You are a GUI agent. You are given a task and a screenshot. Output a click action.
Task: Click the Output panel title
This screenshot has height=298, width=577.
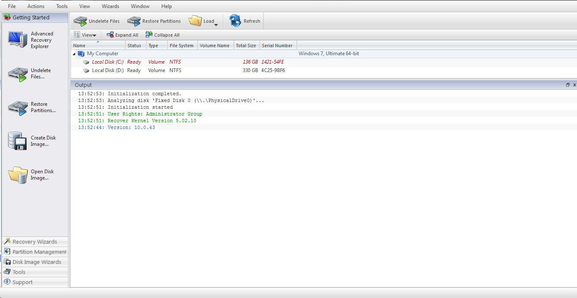(x=83, y=85)
